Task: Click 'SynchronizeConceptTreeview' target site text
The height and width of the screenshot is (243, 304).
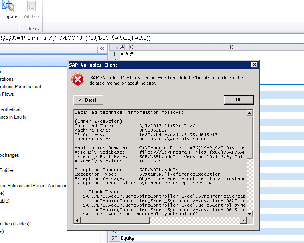Action: pos(176,183)
